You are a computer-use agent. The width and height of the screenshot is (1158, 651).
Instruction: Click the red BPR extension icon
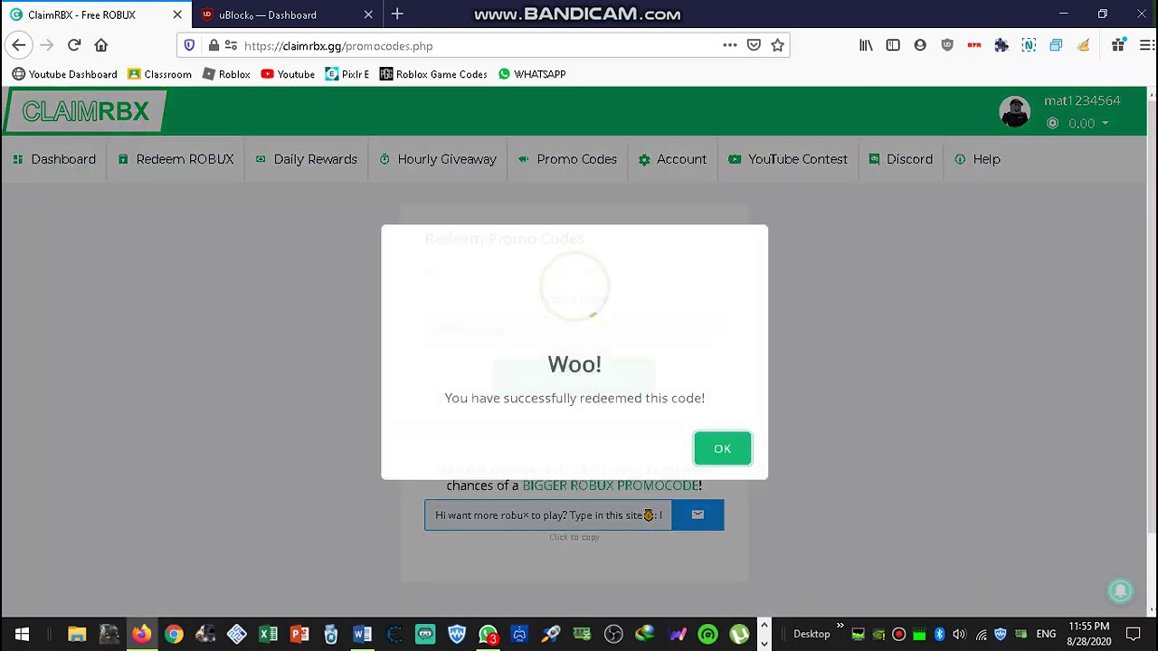(974, 45)
